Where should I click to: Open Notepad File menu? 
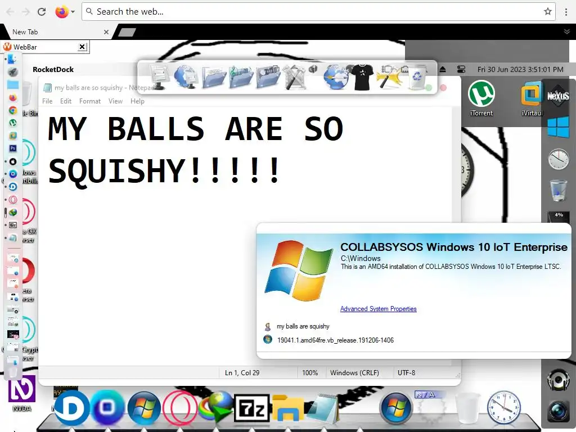click(47, 101)
